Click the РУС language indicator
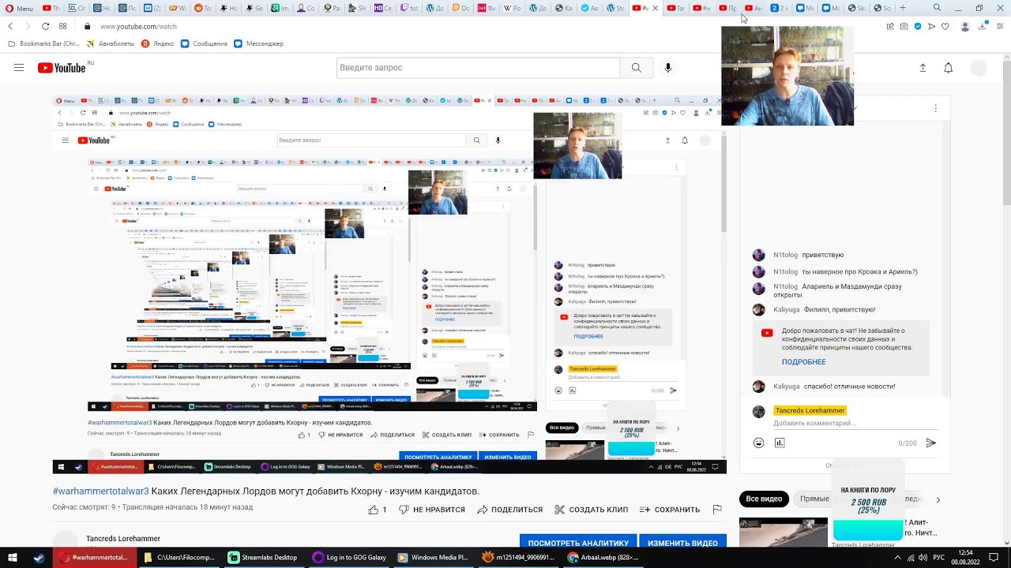Viewport: 1011px width, 568px height. [x=939, y=558]
